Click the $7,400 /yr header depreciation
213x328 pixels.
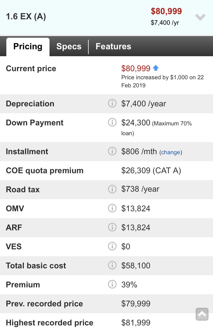pyautogui.click(x=165, y=23)
